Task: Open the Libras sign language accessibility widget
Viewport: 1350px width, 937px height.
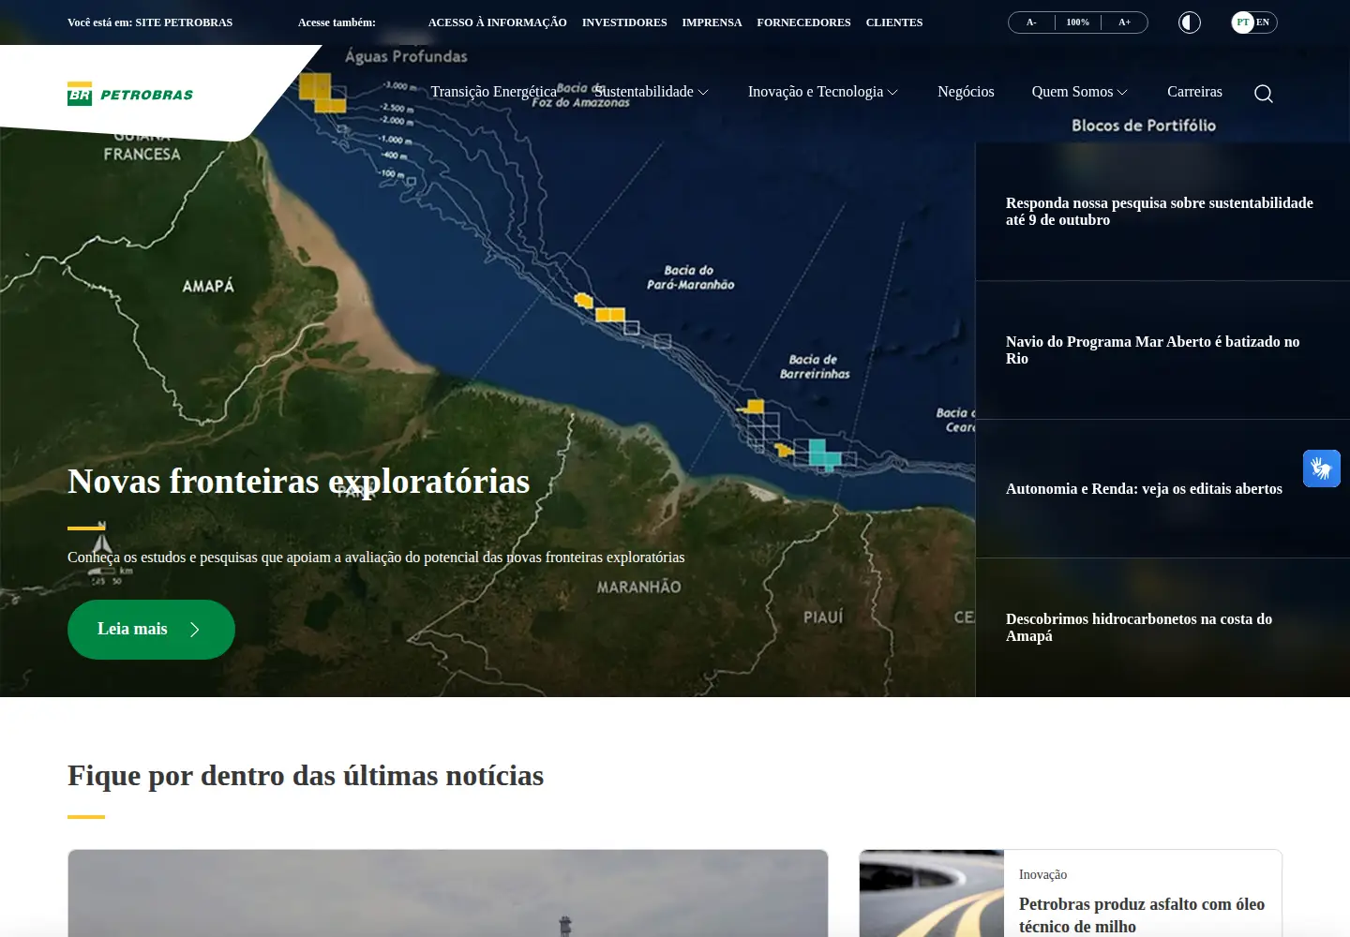Action: [x=1322, y=468]
